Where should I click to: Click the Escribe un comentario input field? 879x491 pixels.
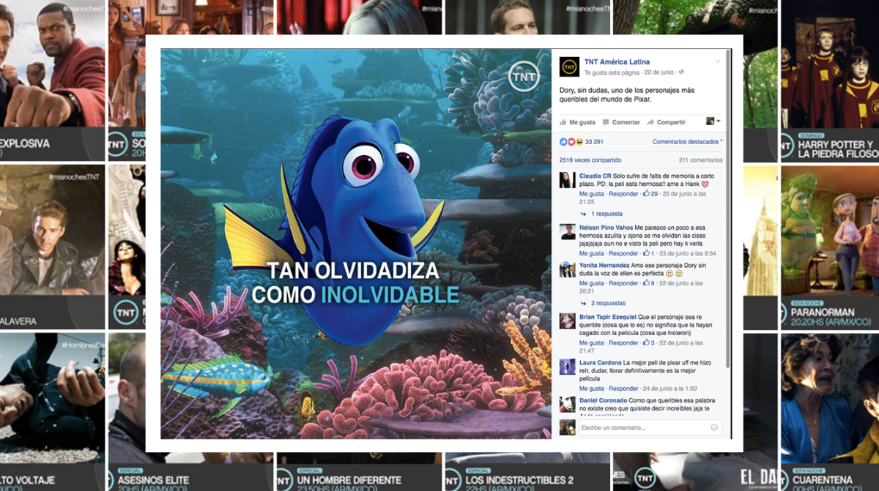tap(641, 427)
